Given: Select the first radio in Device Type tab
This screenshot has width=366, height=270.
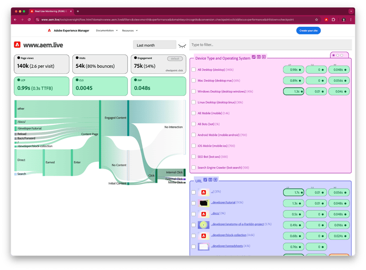Looking at the screenshot, I should tap(334, 55).
